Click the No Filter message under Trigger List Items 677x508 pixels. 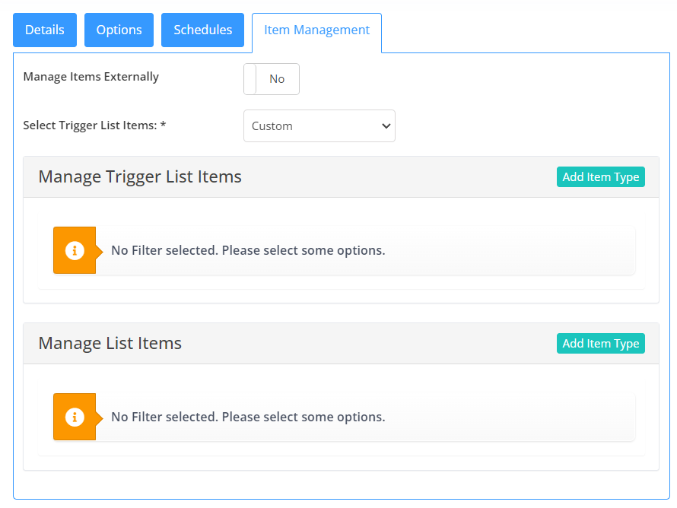click(x=248, y=250)
